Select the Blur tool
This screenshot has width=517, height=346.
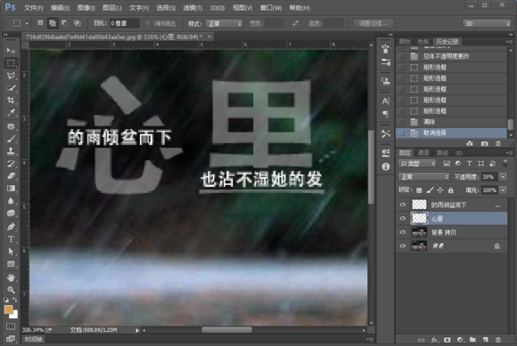pyautogui.click(x=11, y=201)
